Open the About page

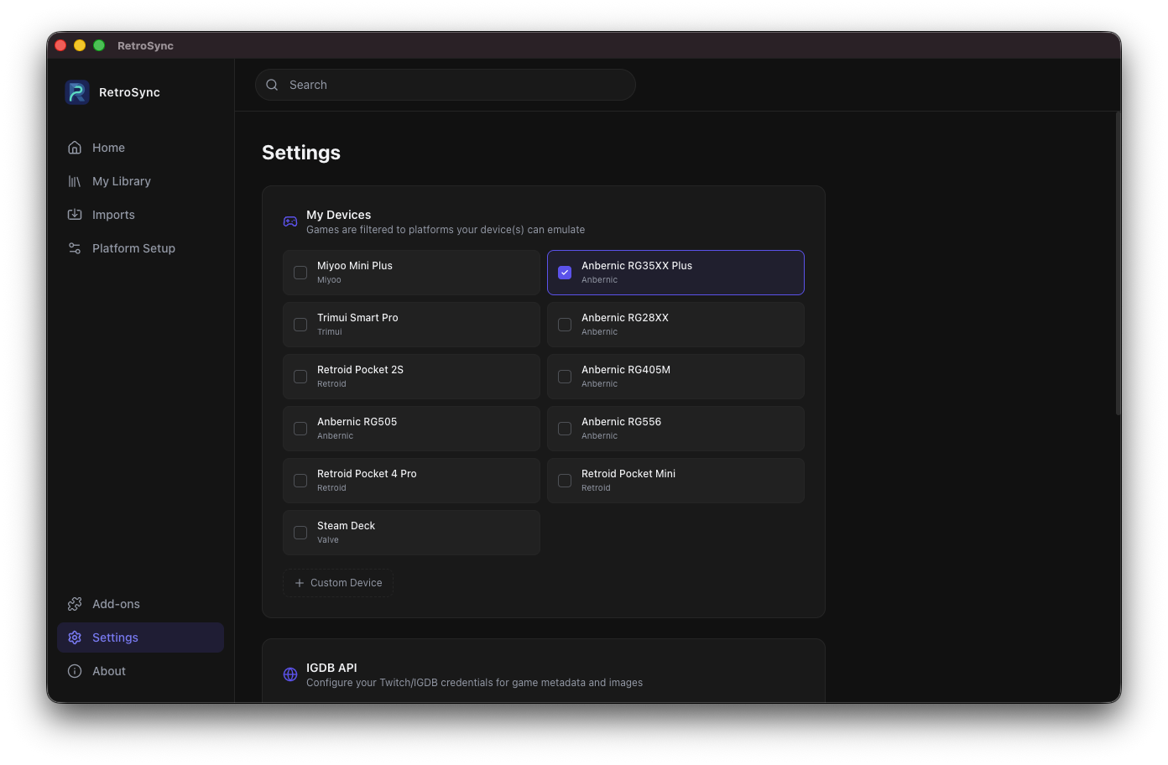(140, 671)
